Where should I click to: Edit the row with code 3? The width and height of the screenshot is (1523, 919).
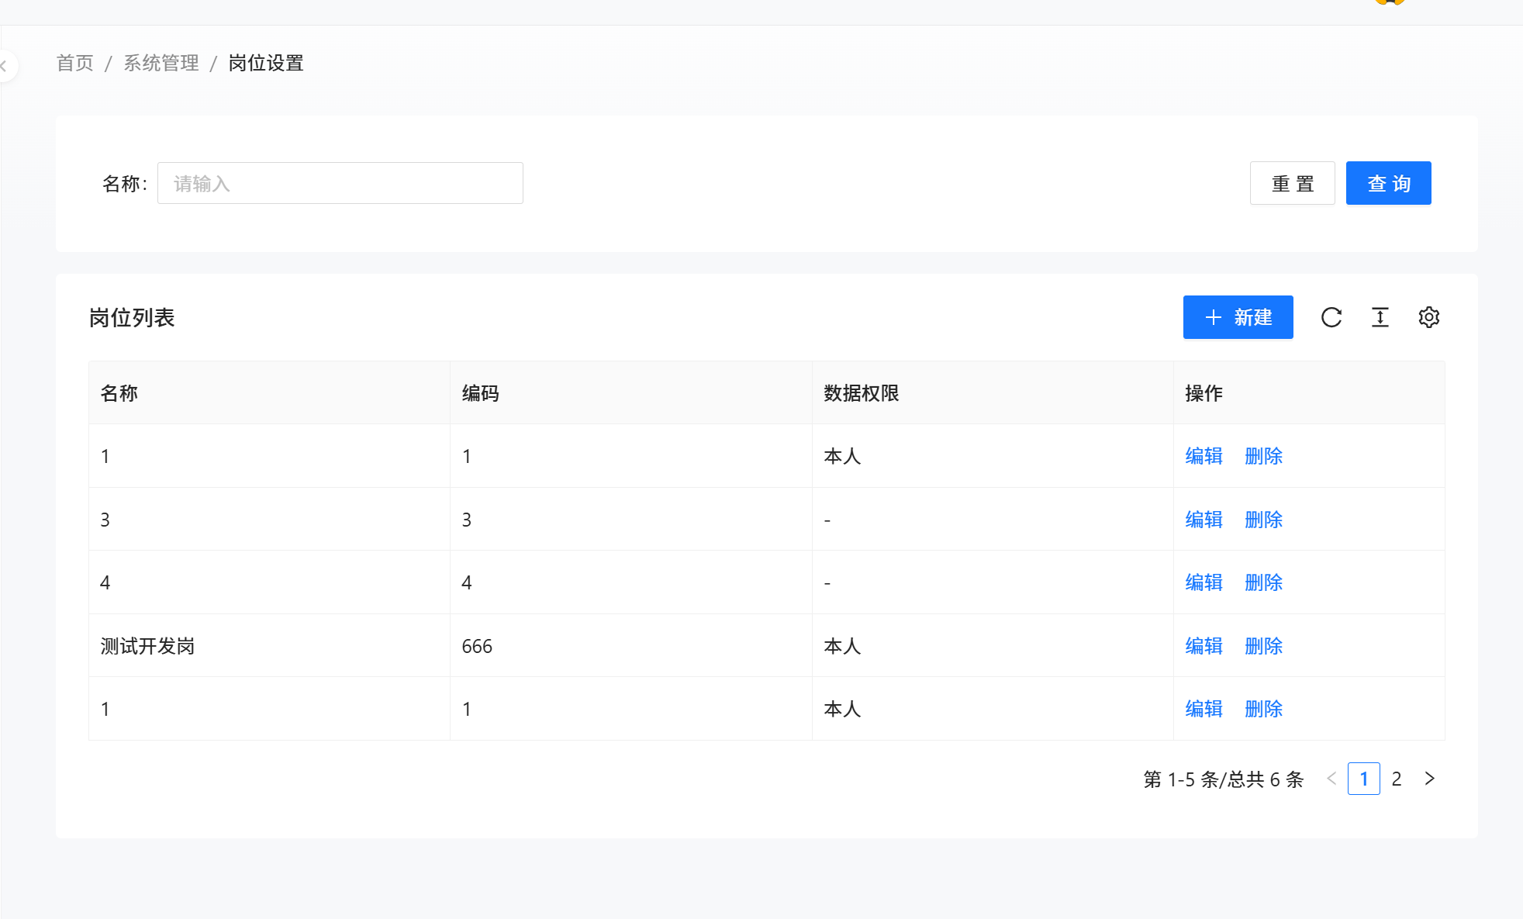point(1204,520)
